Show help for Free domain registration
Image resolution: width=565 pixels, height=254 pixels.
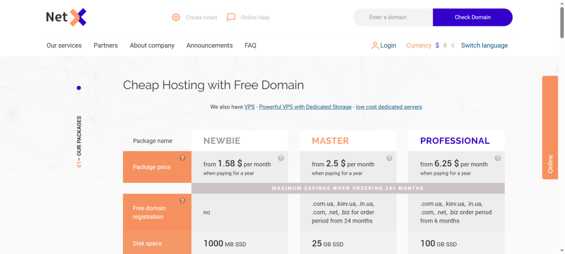[x=183, y=201]
